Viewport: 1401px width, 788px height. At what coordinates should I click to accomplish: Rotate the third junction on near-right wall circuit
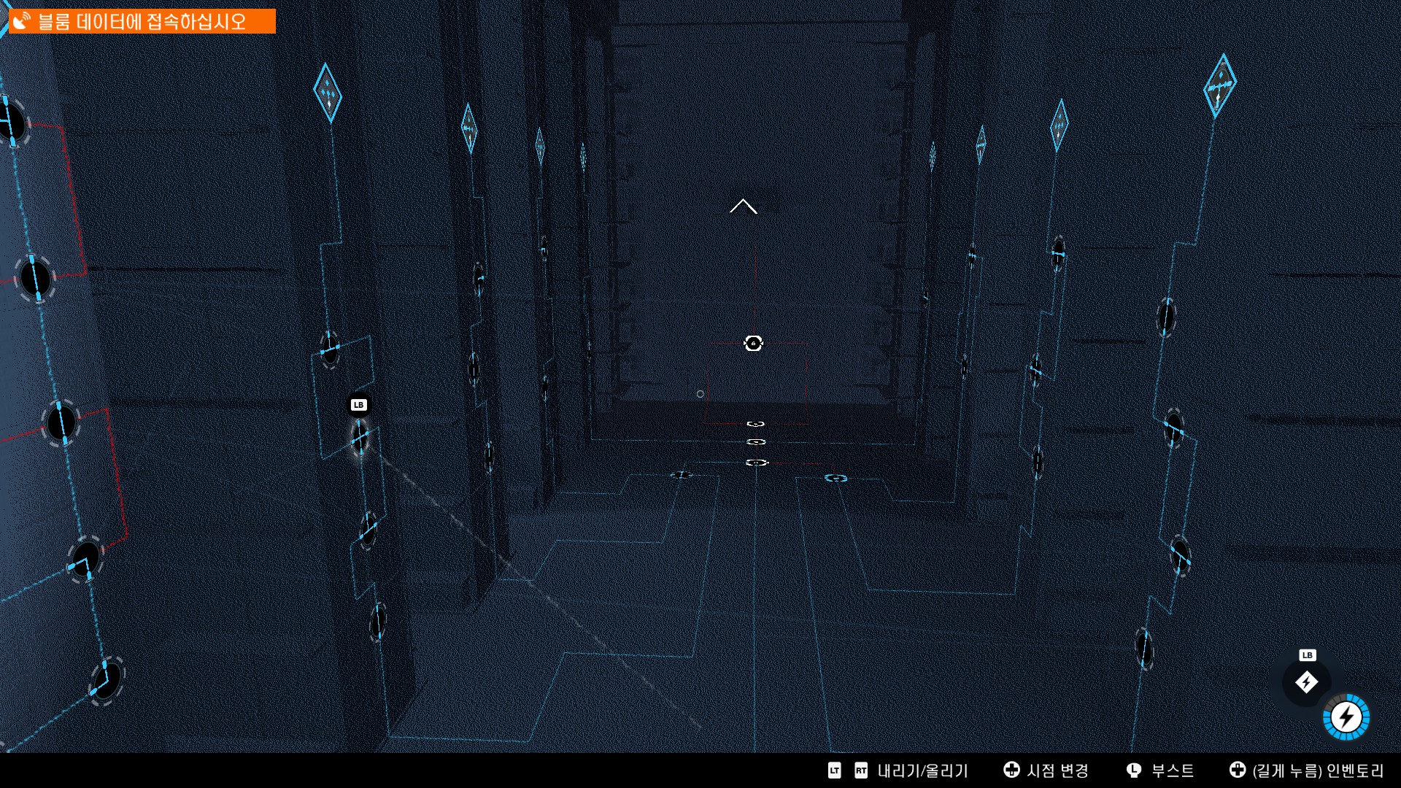(1181, 557)
